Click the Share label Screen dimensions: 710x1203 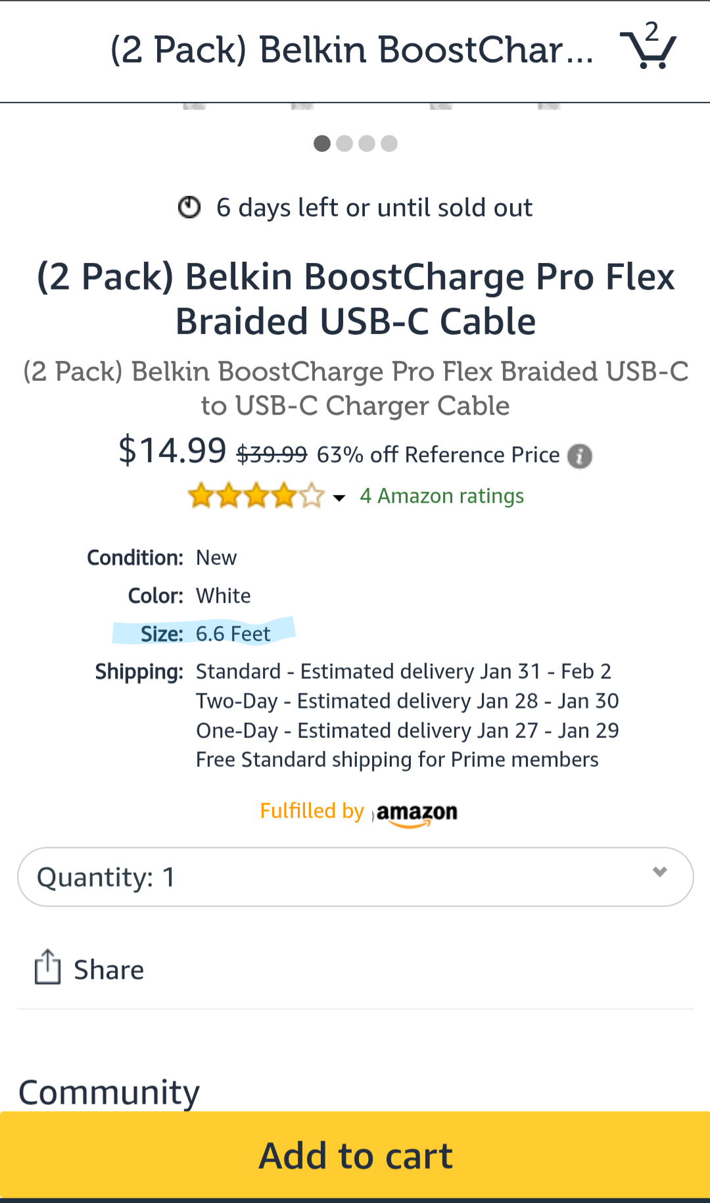click(x=108, y=970)
